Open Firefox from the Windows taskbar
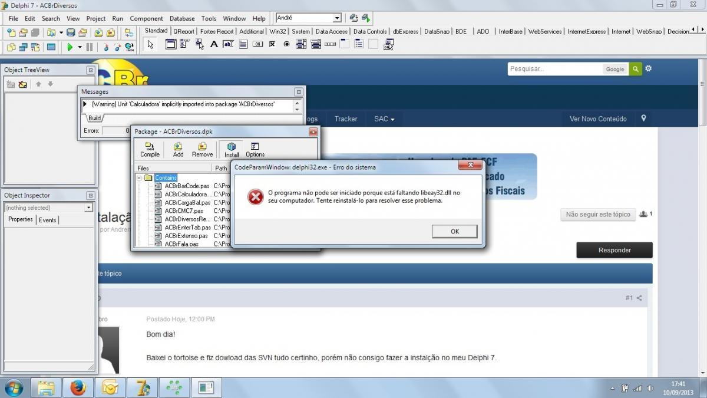Image resolution: width=707 pixels, height=398 pixels. point(78,388)
